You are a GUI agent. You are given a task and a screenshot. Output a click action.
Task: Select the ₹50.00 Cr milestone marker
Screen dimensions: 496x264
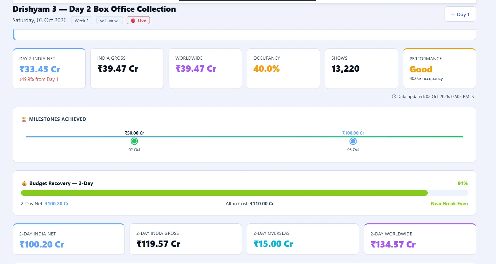tap(134, 141)
